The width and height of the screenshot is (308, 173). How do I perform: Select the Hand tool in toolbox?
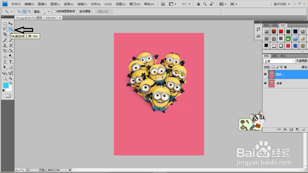[5, 78]
